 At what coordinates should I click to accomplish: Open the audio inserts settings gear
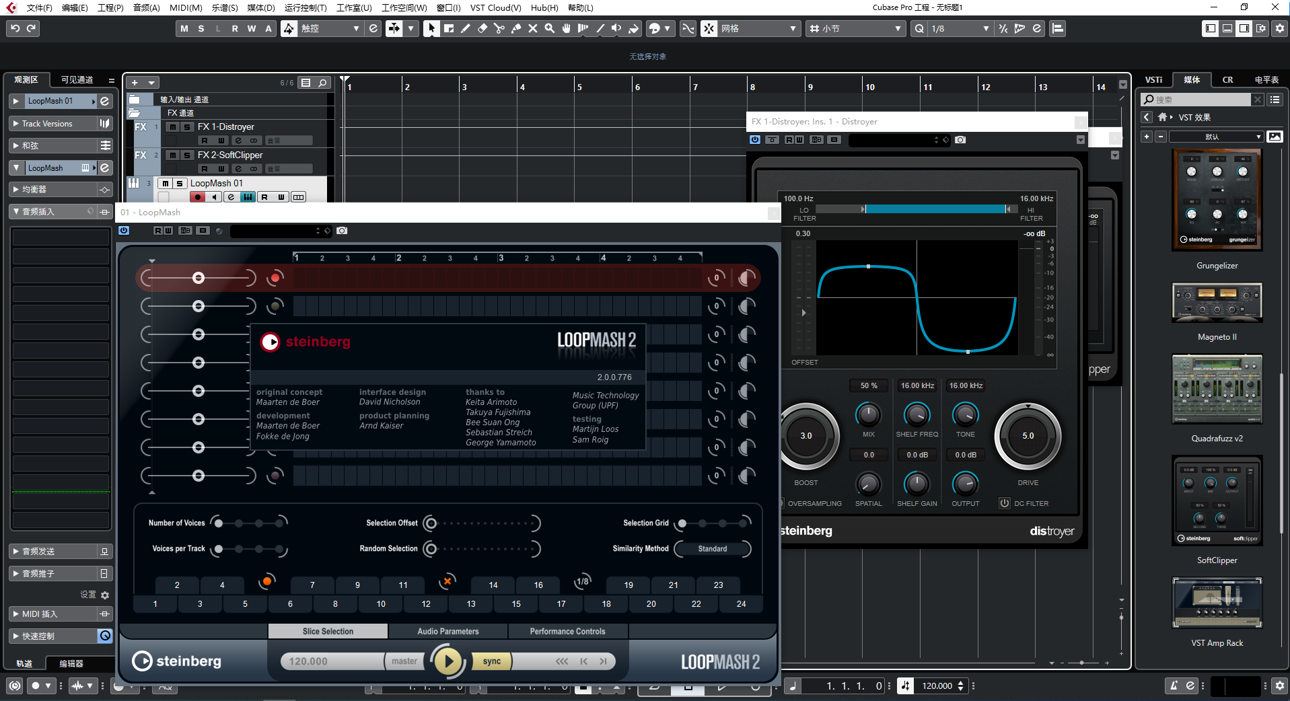[x=105, y=595]
